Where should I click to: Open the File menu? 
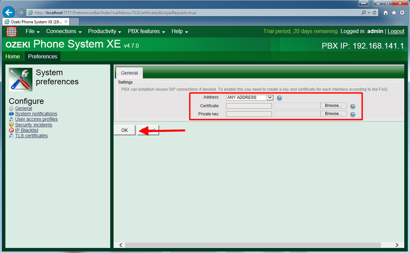click(33, 31)
